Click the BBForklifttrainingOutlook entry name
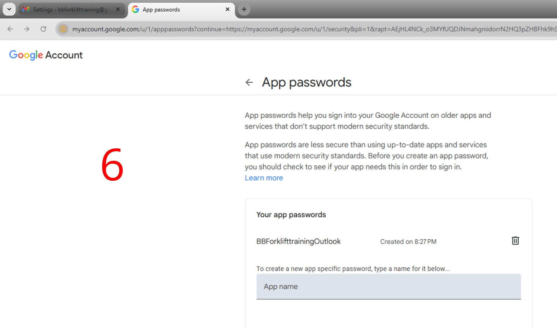The image size is (557, 328). [x=298, y=241]
